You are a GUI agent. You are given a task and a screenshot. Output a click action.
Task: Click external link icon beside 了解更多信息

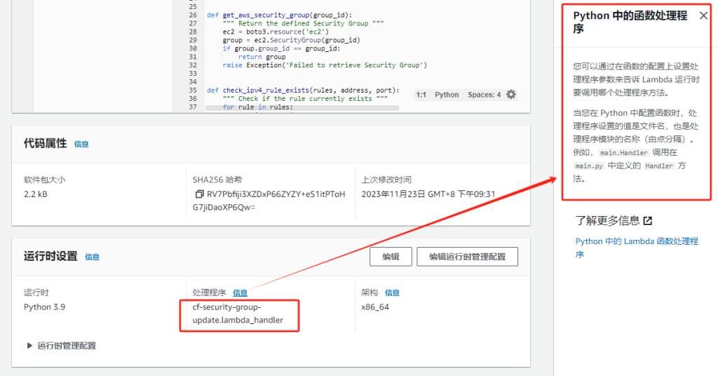(x=647, y=221)
